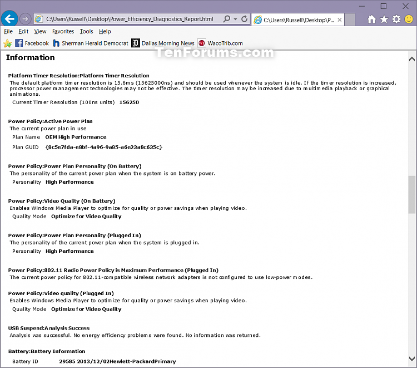This screenshot has width=417, height=368.
Task: Select the Power Efficiency report tab
Action: [297, 20]
